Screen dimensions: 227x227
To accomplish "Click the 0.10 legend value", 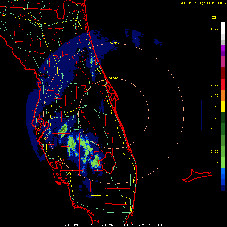I will pyautogui.click(x=215, y=174).
